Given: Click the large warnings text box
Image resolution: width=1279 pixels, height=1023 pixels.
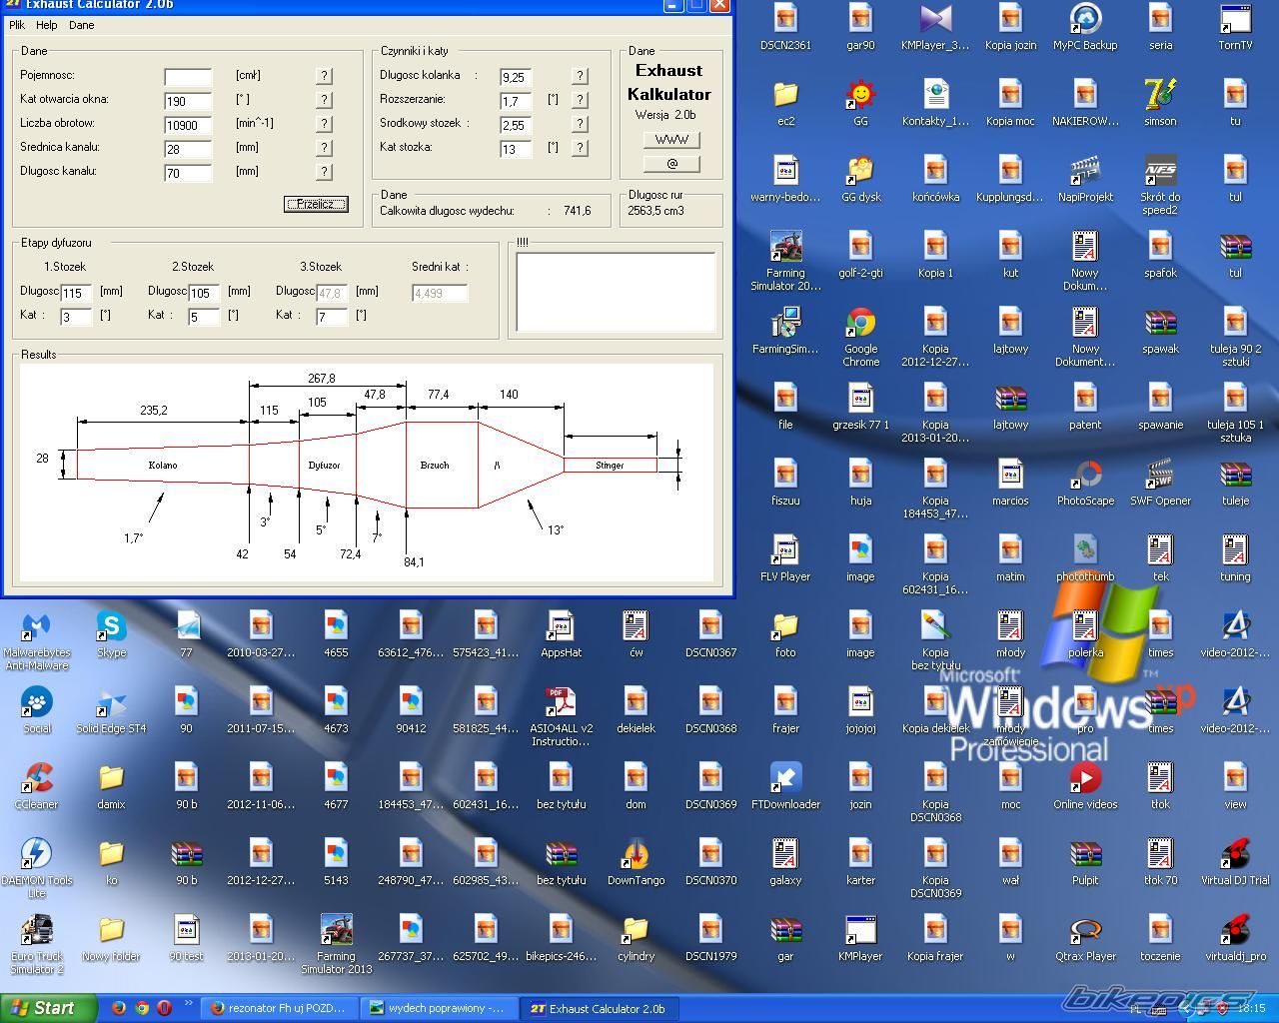Looking at the screenshot, I should point(616,292).
